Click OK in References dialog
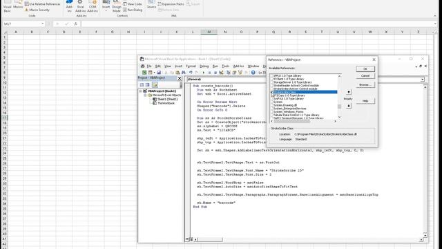Screen dimensions: 442x249 click(365, 69)
